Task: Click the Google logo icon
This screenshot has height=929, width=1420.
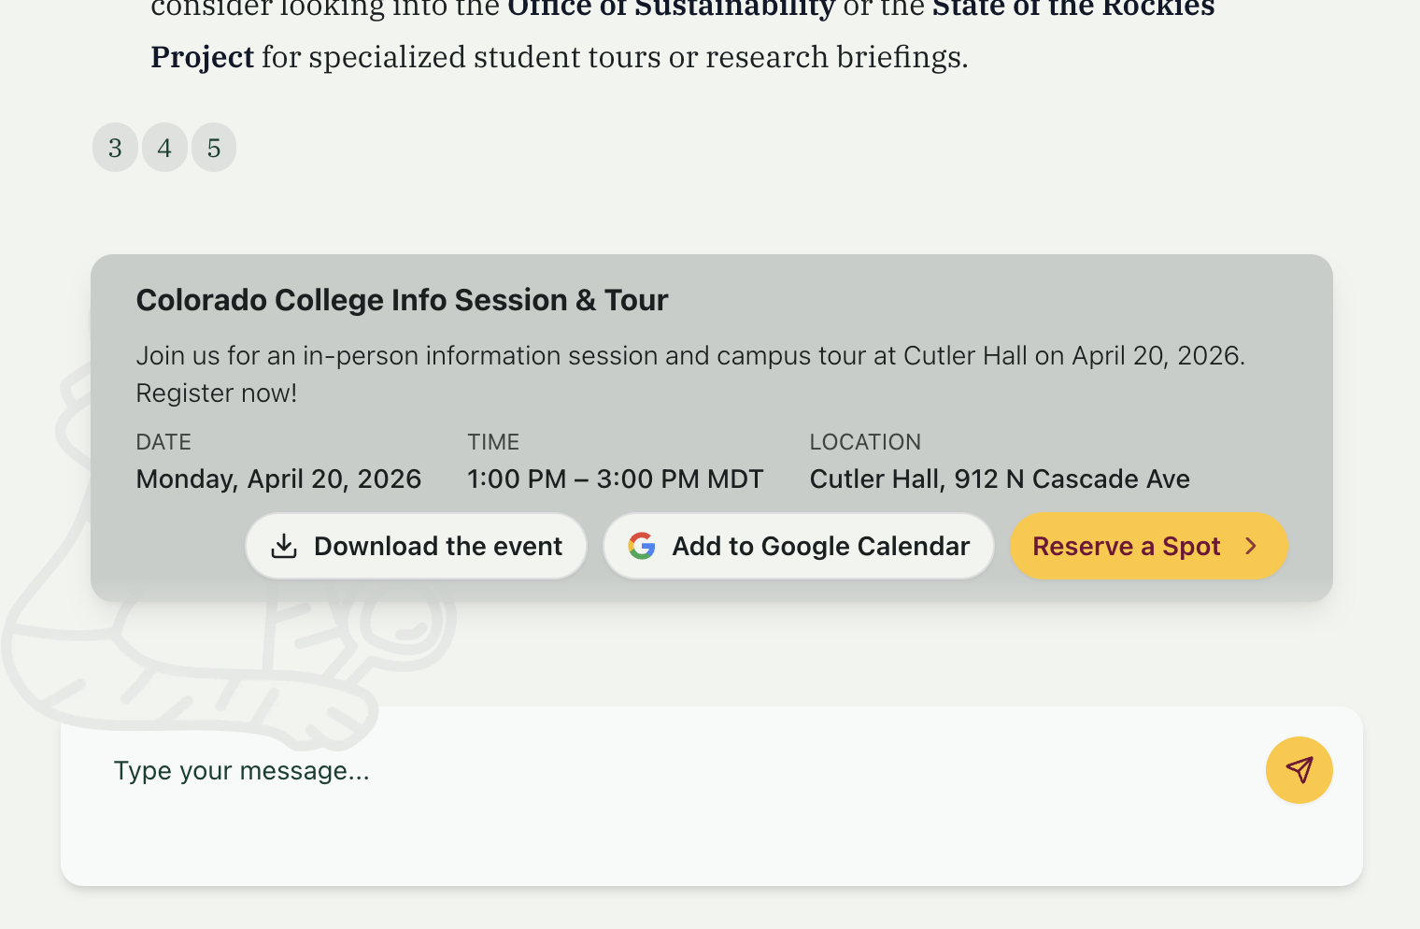Action: (642, 546)
